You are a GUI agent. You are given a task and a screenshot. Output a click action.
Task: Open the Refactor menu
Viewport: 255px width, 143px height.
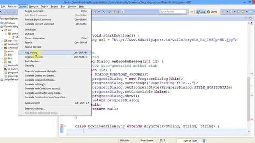(x=12, y=6)
